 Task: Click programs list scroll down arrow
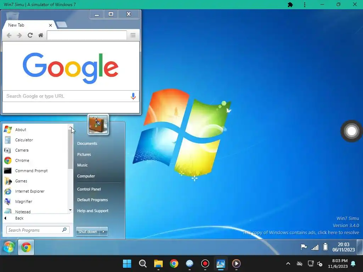[71, 210]
